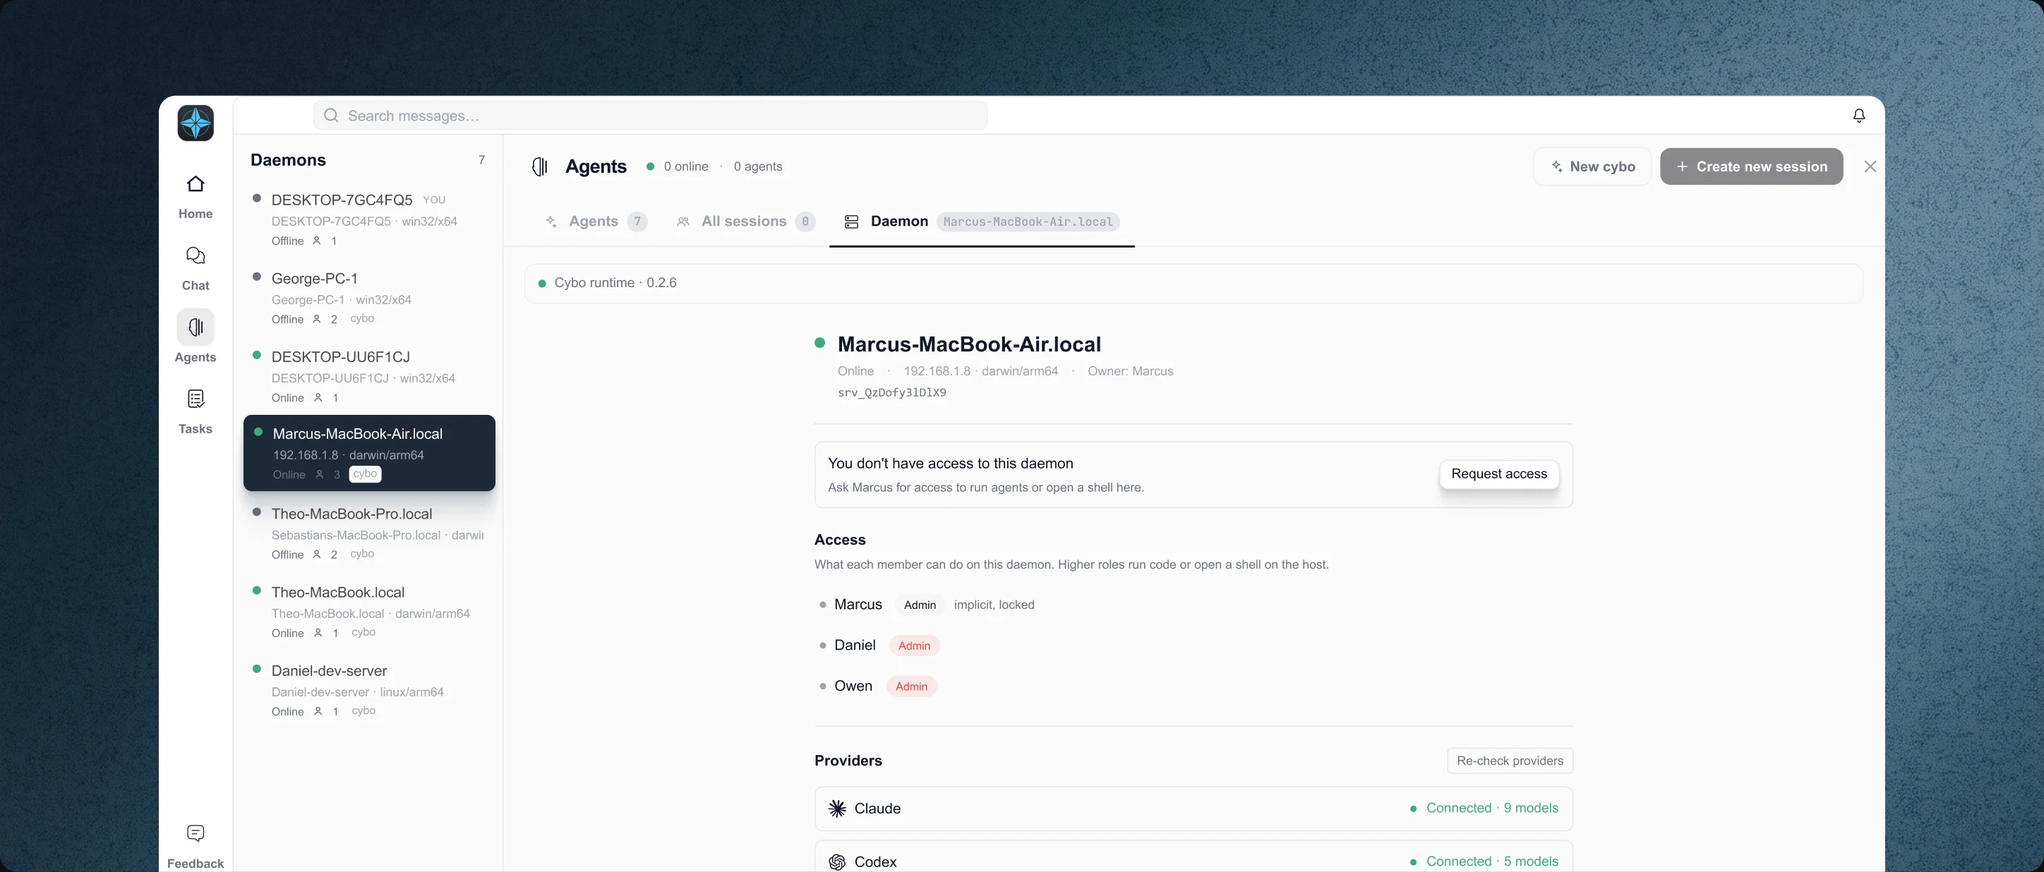Click Create new session button

[1751, 166]
